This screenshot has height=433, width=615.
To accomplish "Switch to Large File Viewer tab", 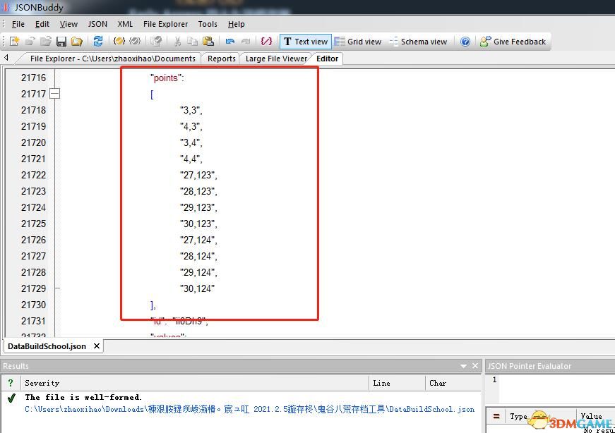I will tap(276, 59).
